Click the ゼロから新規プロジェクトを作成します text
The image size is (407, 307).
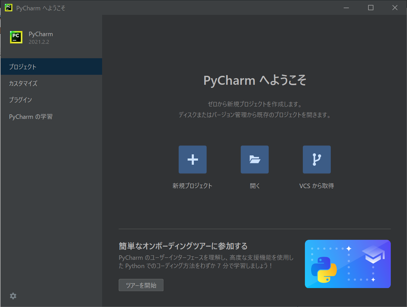(255, 104)
